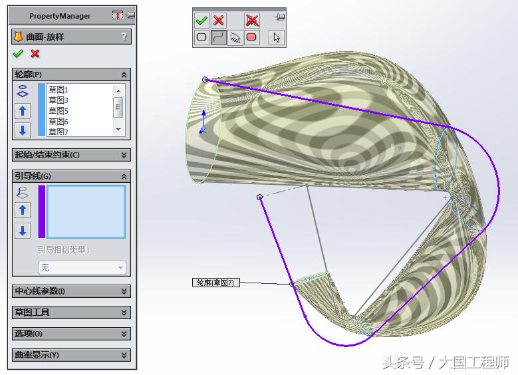Screen dimensions: 518x375
Task: Click inside the empty guide curves selection box
Action: pyautogui.click(x=86, y=211)
